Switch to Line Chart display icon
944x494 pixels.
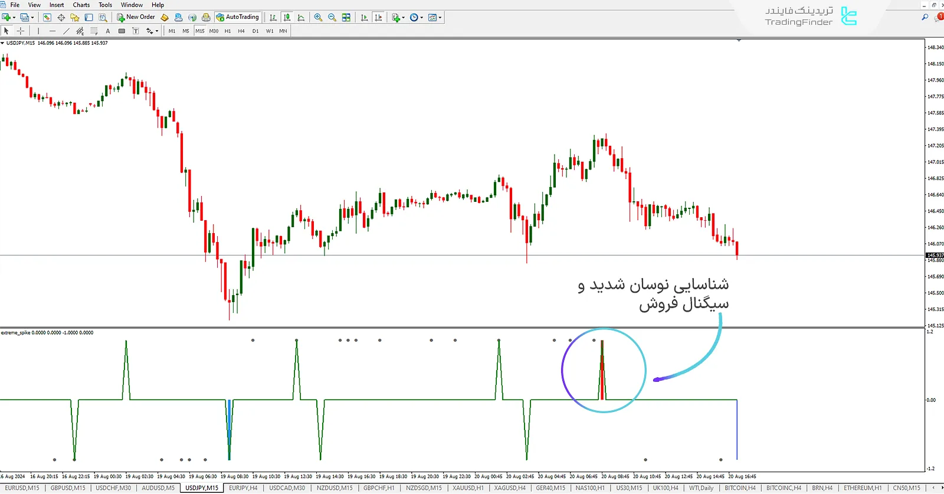coord(301,17)
